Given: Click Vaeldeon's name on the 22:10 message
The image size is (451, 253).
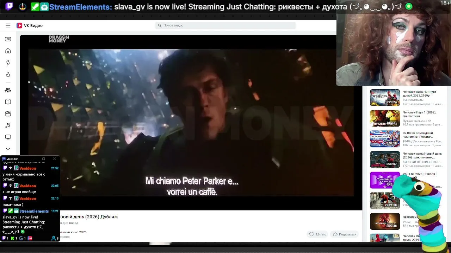Looking at the screenshot, I should click(27, 199).
